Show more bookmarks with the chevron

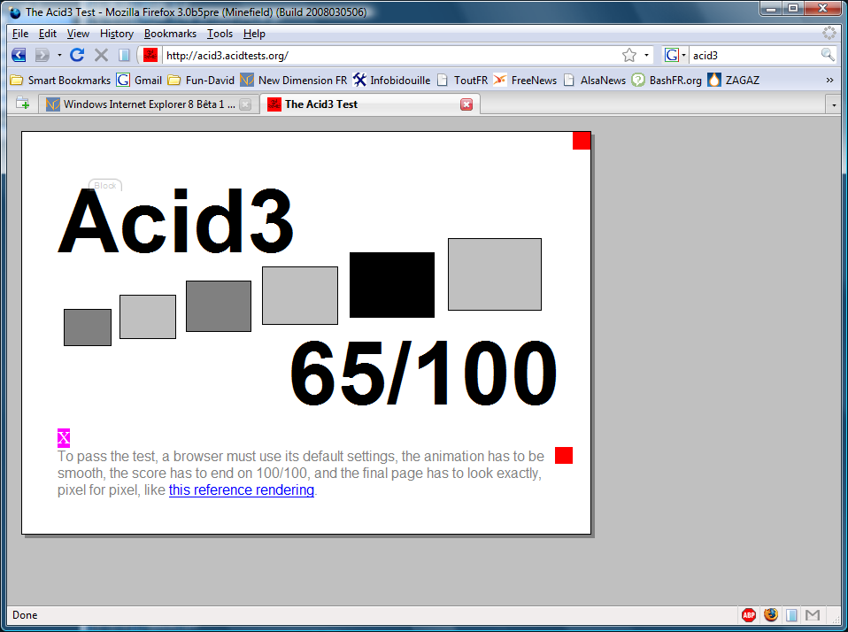[829, 80]
